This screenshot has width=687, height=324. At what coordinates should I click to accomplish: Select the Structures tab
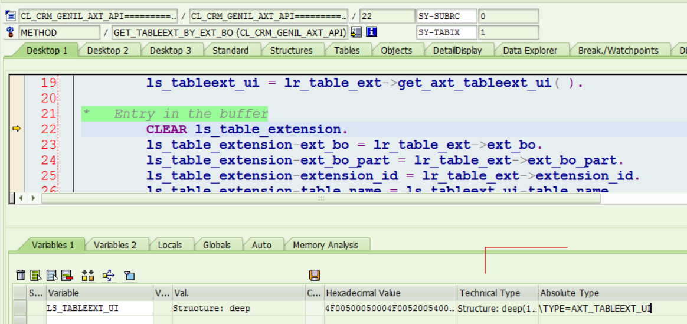pyautogui.click(x=291, y=50)
